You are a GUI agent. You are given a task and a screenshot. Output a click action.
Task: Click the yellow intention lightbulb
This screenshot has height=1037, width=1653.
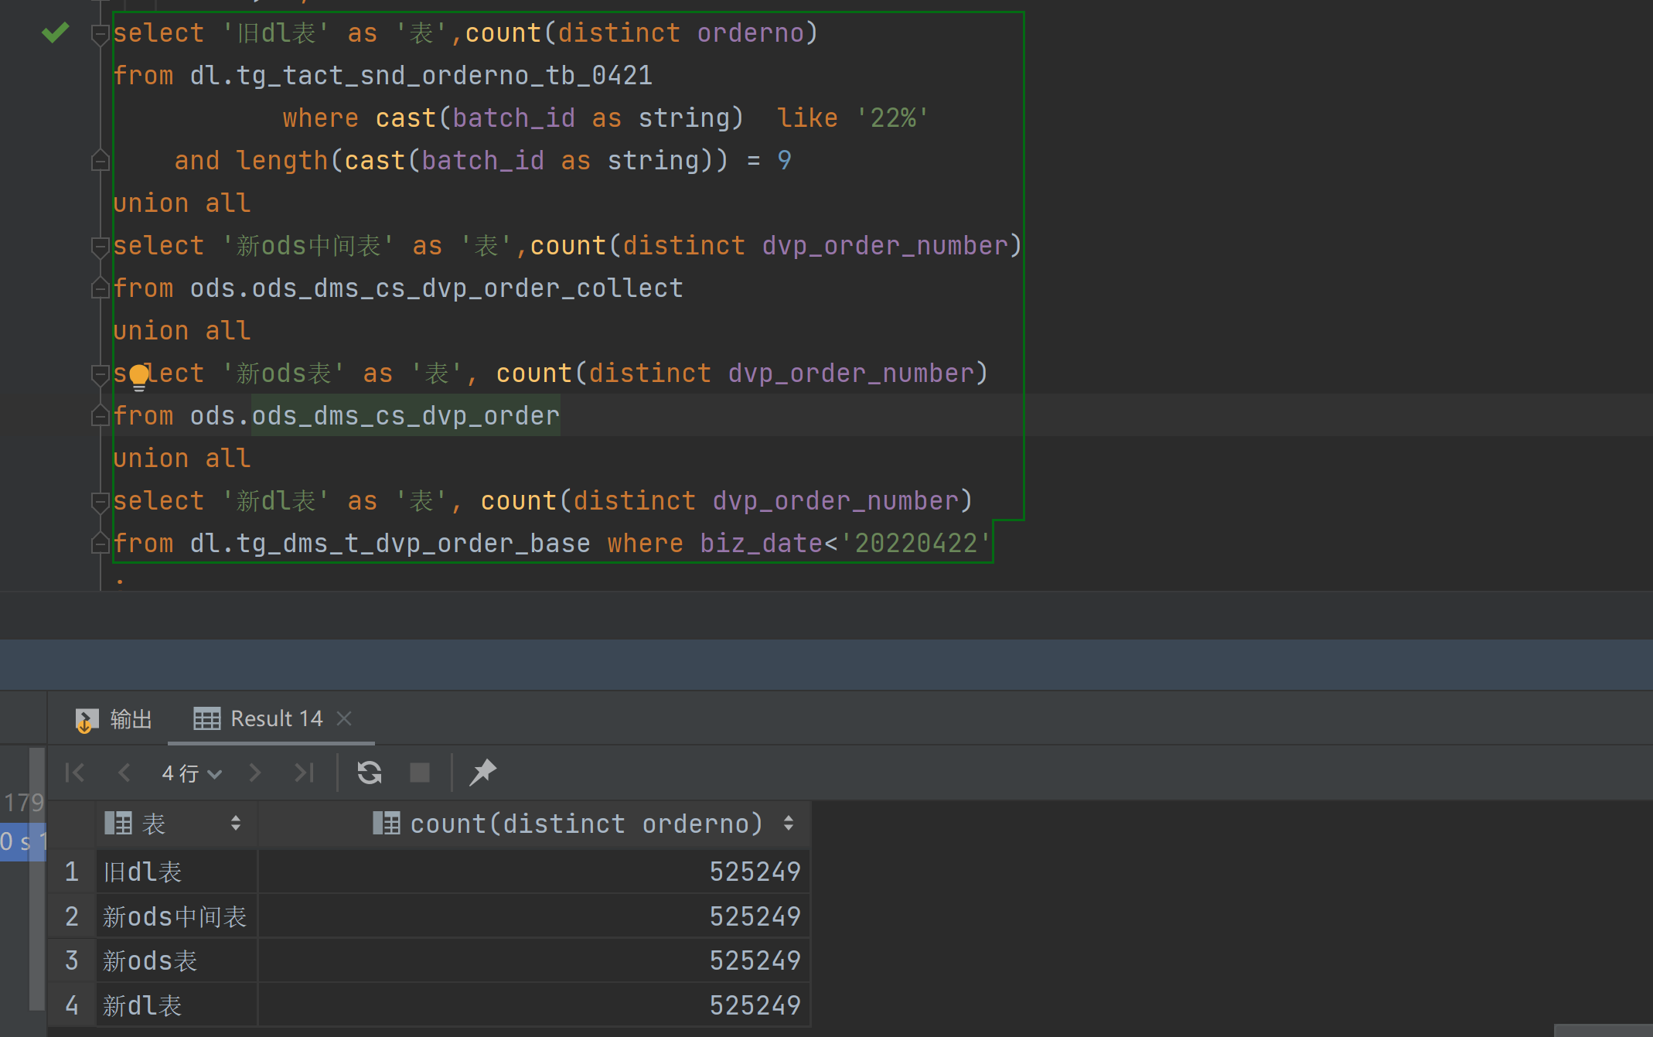click(x=139, y=376)
